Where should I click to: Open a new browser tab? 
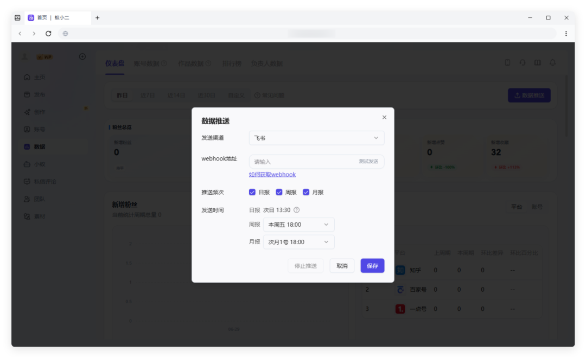coord(98,17)
